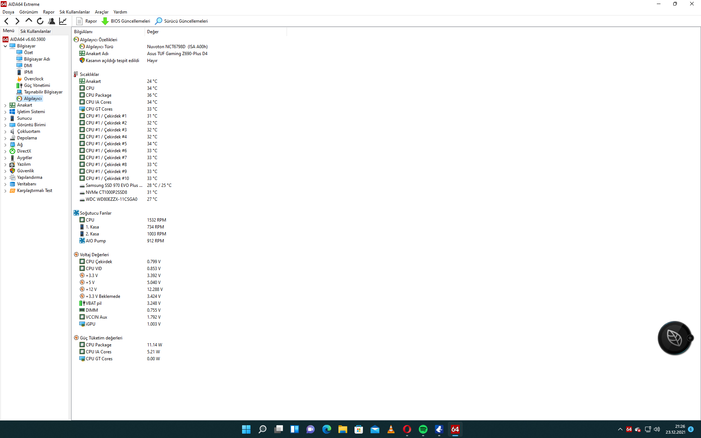The height and width of the screenshot is (438, 701).
Task: Open the Windows Start menu
Action: [246, 429]
